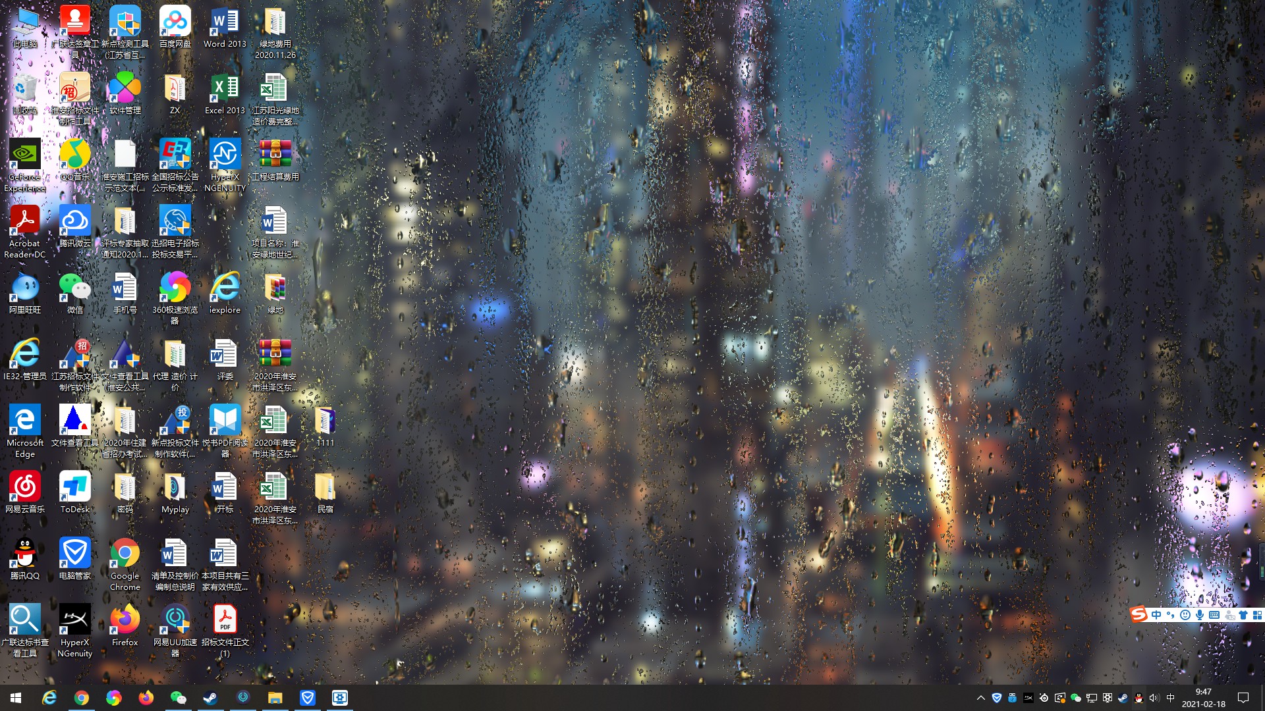The width and height of the screenshot is (1265, 711).
Task: Select the Acrobat Reader DC icon
Action: (x=25, y=221)
